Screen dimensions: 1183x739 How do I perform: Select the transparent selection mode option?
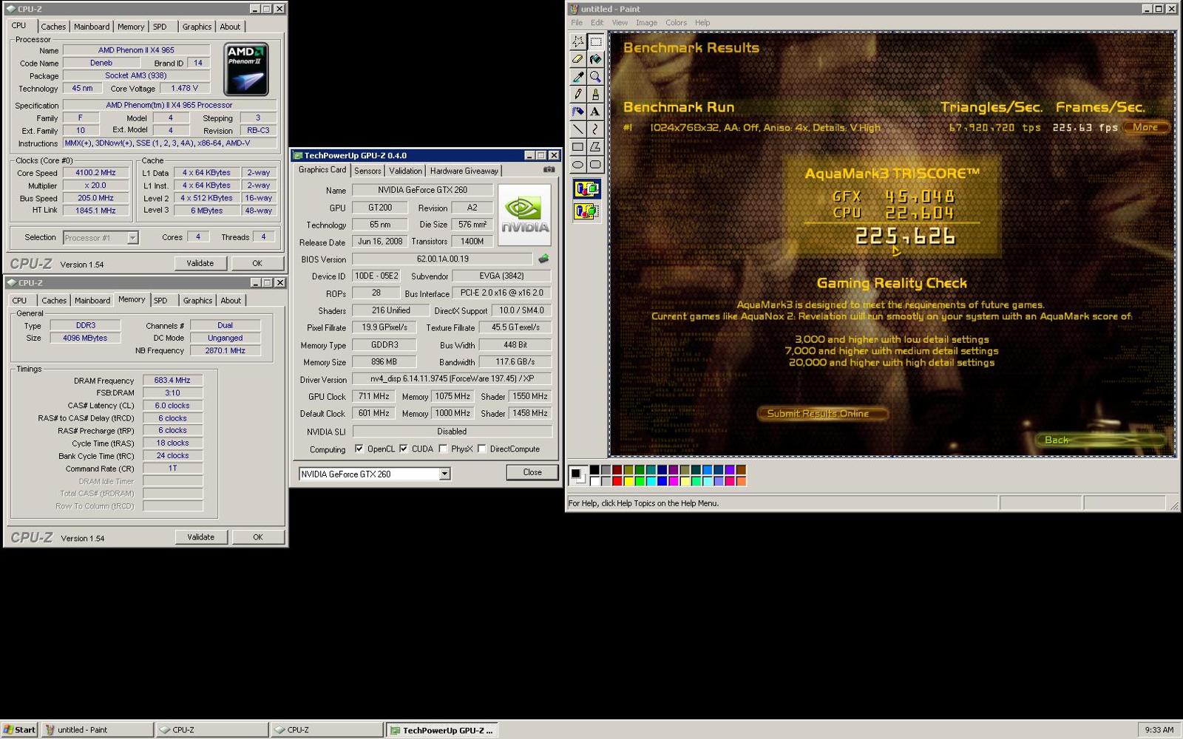(x=587, y=211)
